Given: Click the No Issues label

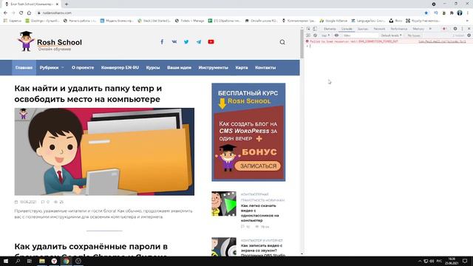Looking at the screenshot, I should [x=414, y=35].
